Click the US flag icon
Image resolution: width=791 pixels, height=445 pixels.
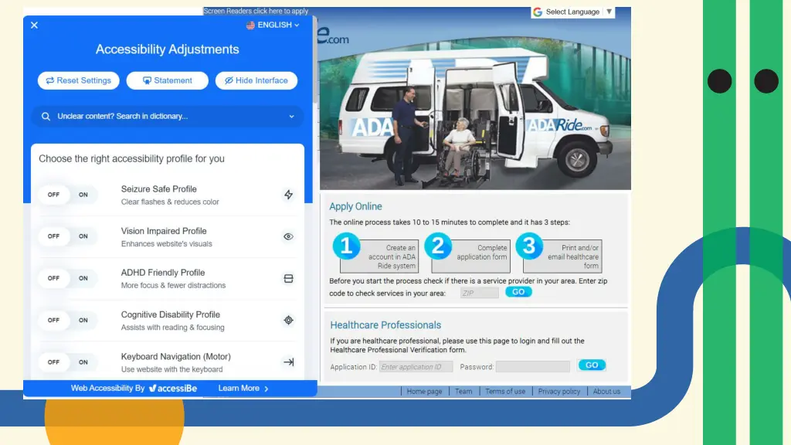[250, 25]
